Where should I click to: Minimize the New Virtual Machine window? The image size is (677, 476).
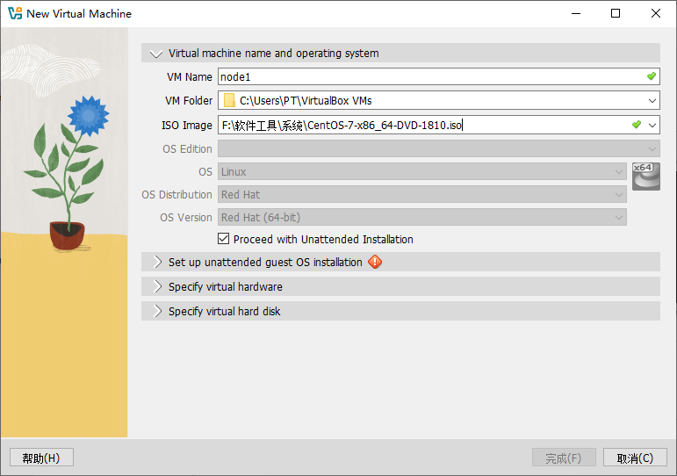576,13
